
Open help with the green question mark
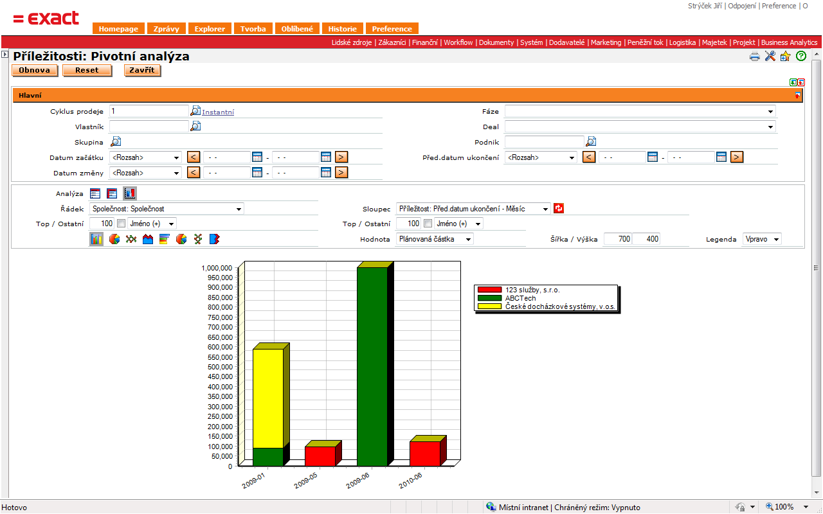pos(801,57)
